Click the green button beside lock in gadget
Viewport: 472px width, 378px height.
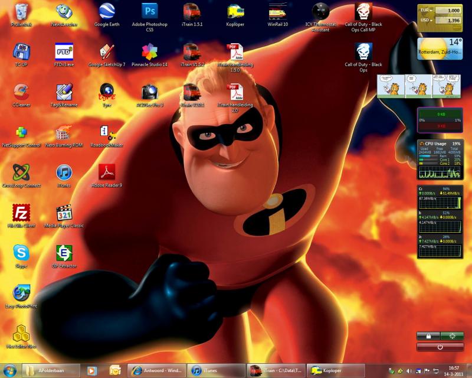[x=452, y=336]
